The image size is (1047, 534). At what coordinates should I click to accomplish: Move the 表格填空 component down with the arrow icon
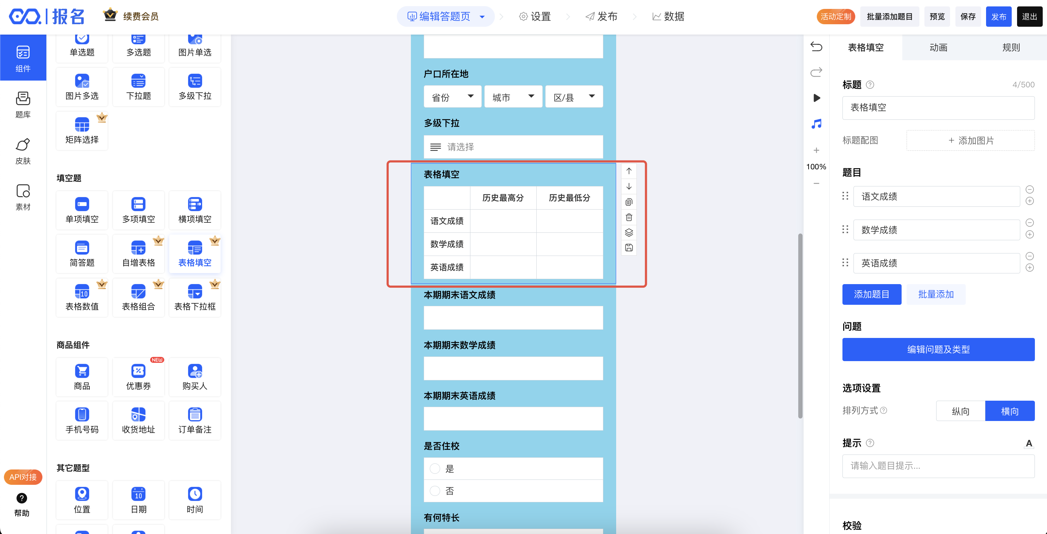tap(629, 186)
